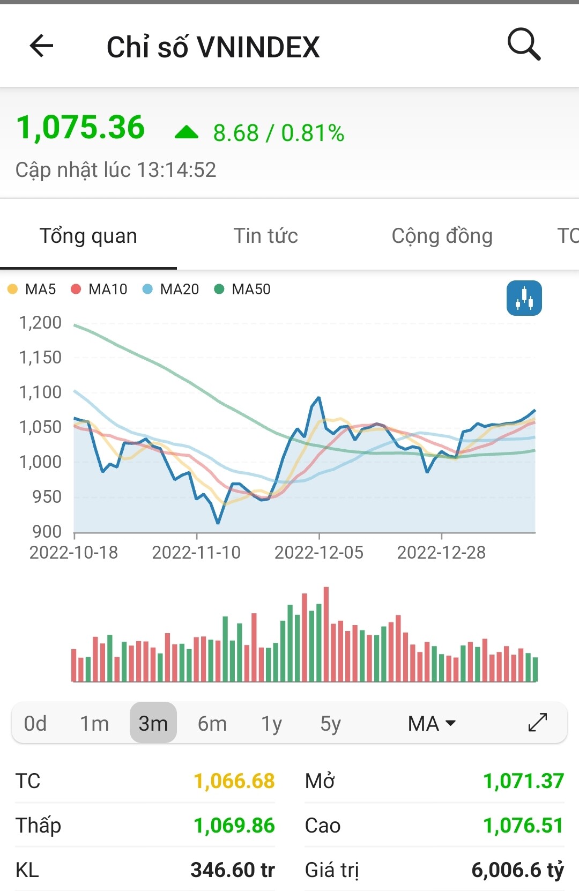Select the 1m time range
Image resolution: width=579 pixels, height=891 pixels.
tap(94, 723)
